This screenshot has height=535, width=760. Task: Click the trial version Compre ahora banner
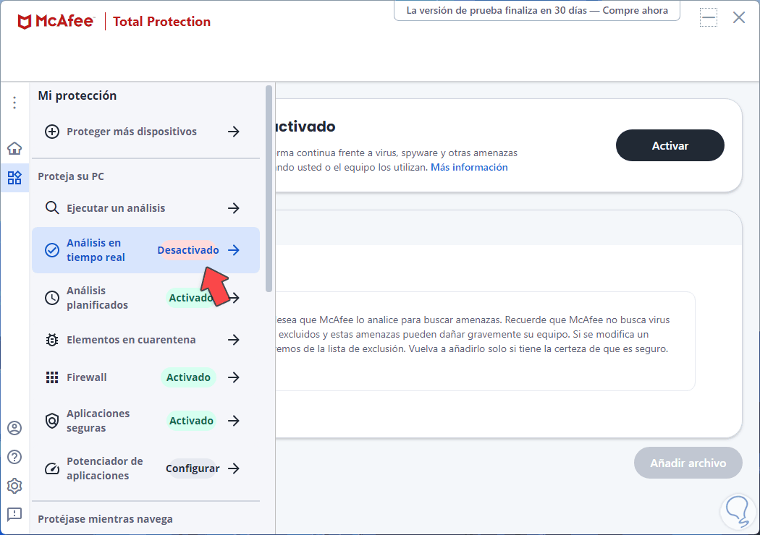pos(537,11)
